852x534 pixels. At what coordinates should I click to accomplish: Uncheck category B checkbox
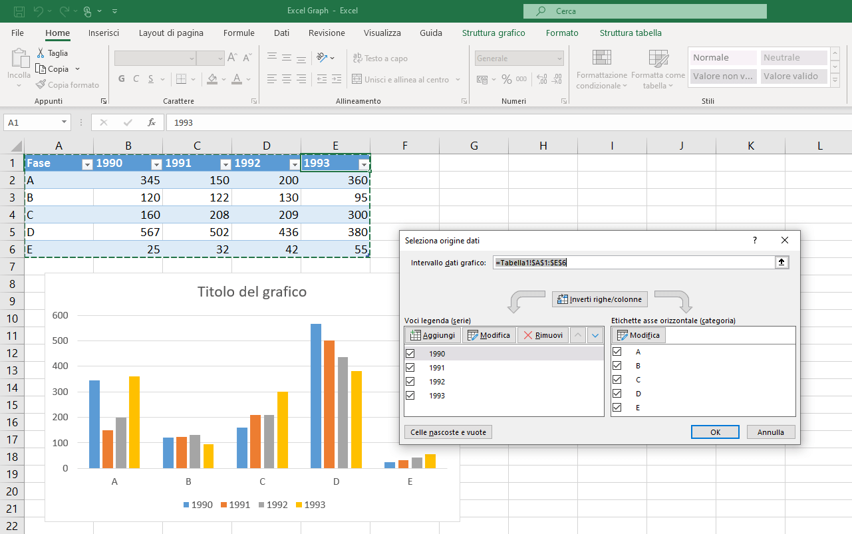(617, 366)
